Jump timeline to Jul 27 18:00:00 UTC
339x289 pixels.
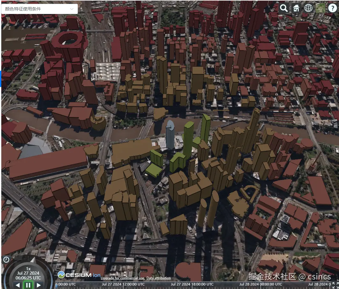pyautogui.click(x=192, y=284)
